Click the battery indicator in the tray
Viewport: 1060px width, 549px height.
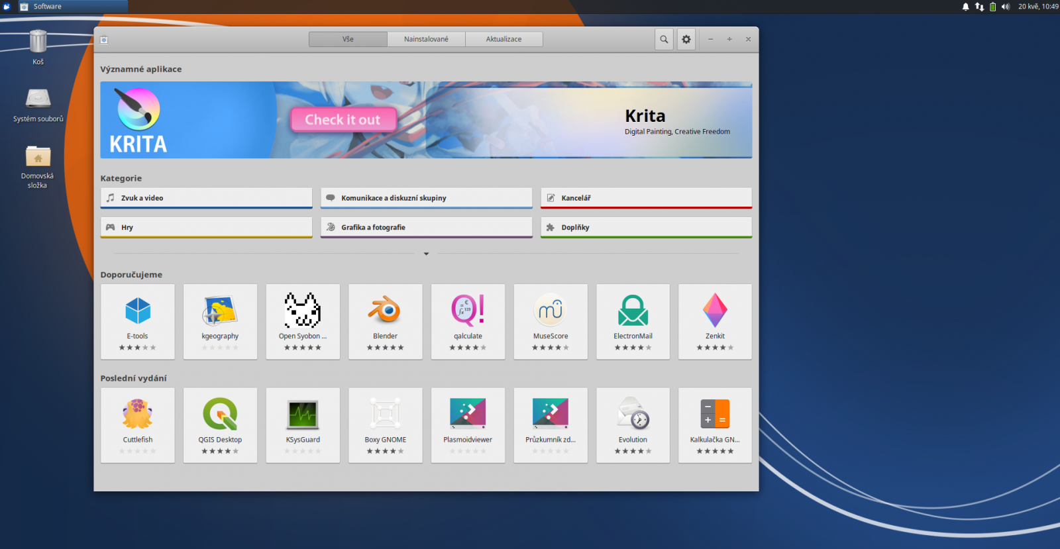(x=992, y=7)
